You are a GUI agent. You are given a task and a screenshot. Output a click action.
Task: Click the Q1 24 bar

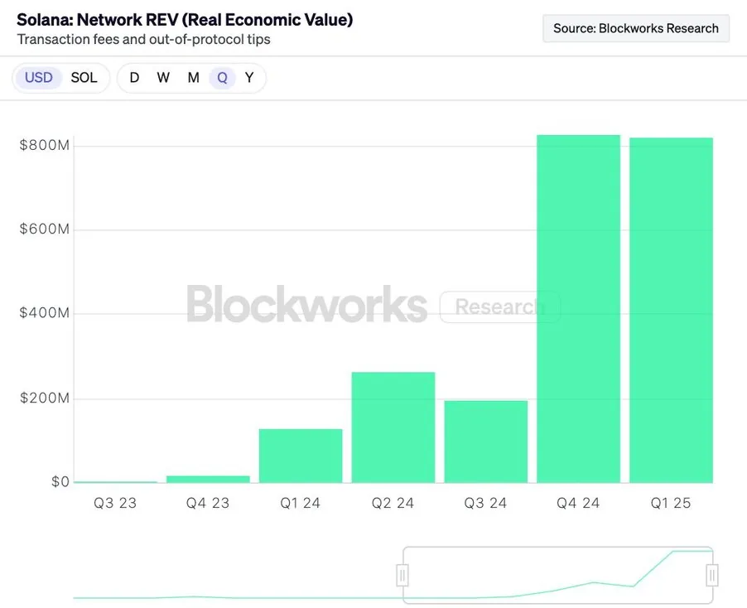pos(301,456)
